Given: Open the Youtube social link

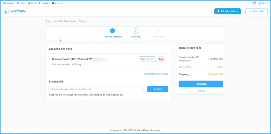Looking at the screenshot, I should pyautogui.click(x=57, y=3).
